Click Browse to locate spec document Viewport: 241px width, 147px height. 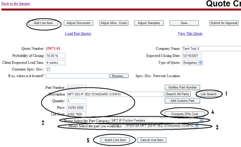click(x=119, y=76)
